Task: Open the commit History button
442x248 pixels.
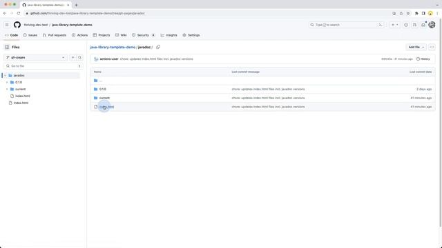Action: 423,59
